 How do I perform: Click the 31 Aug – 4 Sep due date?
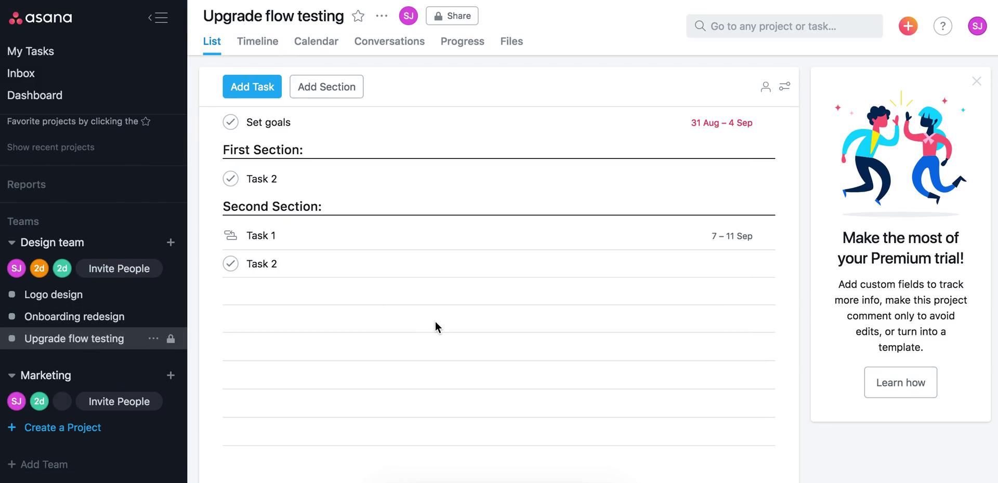(721, 123)
